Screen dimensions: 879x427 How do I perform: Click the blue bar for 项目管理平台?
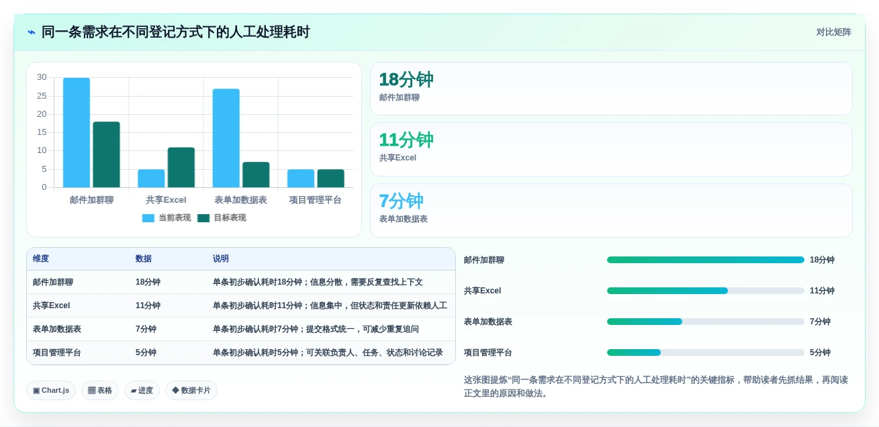tap(301, 179)
